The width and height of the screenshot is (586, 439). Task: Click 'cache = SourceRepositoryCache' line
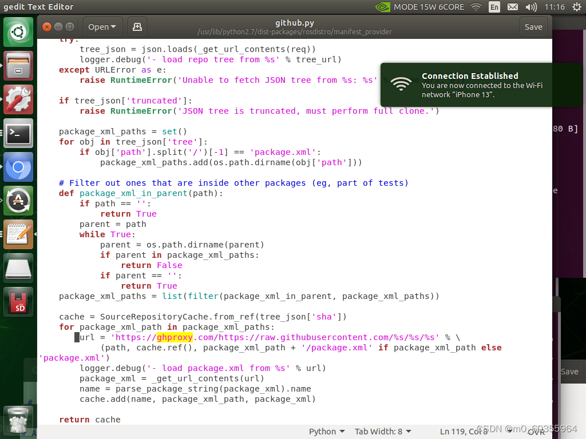(x=203, y=317)
